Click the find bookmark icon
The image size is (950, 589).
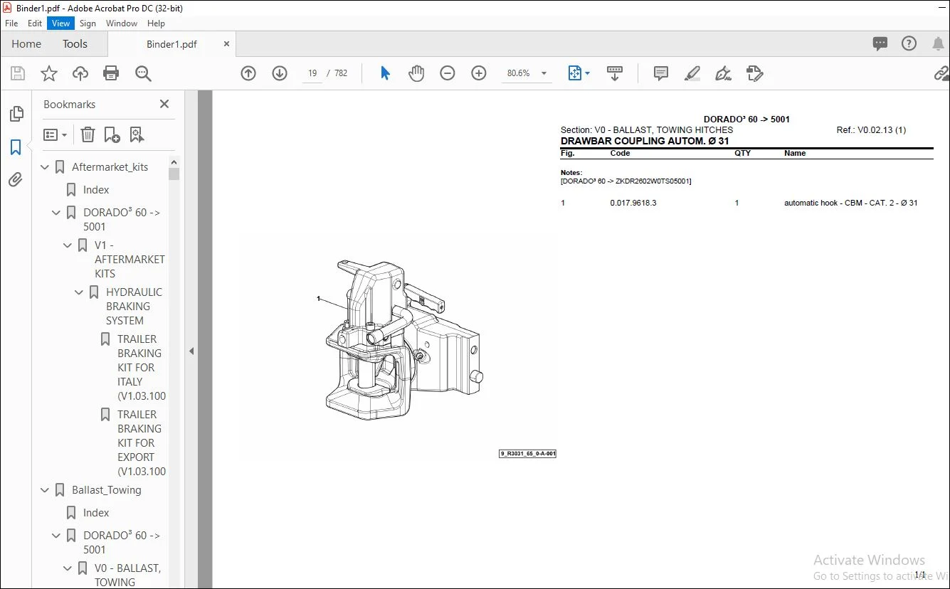(x=137, y=134)
